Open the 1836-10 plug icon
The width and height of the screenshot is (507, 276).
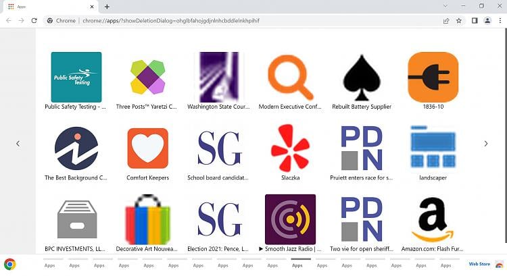(433, 77)
